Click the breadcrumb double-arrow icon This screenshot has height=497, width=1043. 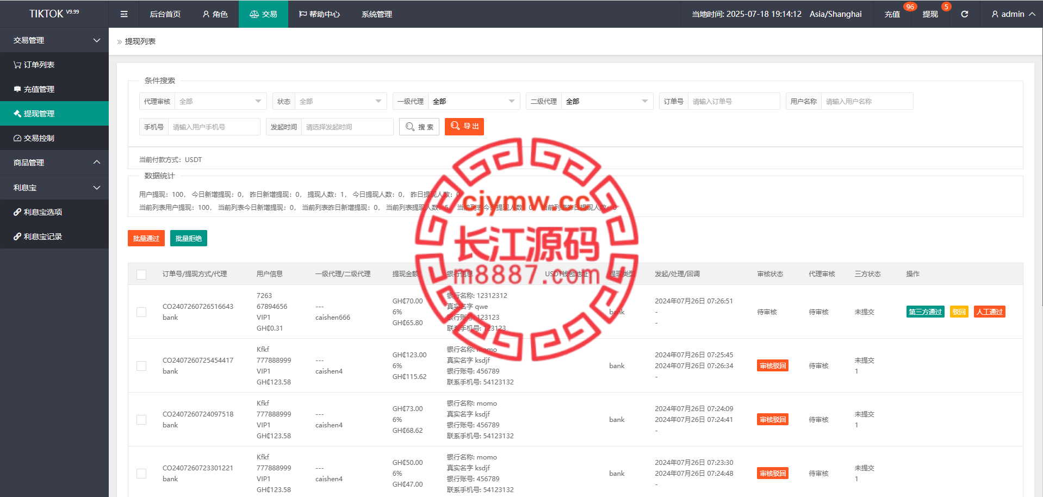120,42
